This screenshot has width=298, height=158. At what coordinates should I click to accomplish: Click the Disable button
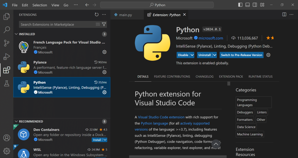(x=183, y=55)
